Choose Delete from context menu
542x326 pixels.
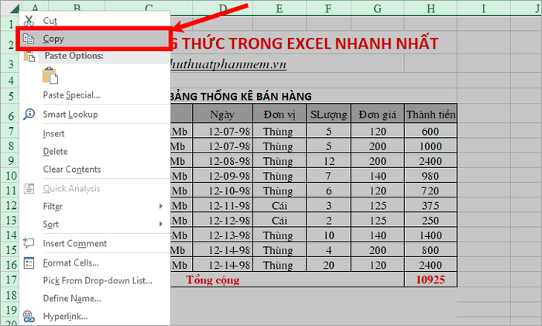(x=94, y=152)
